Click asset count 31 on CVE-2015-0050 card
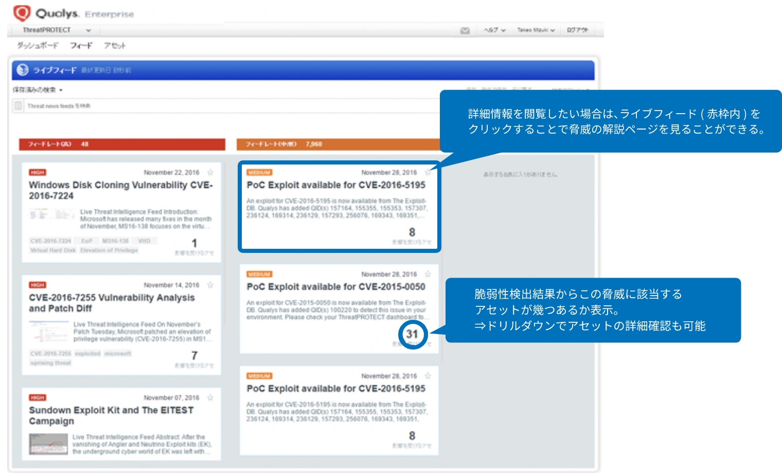The height and width of the screenshot is (475, 782). (x=412, y=334)
